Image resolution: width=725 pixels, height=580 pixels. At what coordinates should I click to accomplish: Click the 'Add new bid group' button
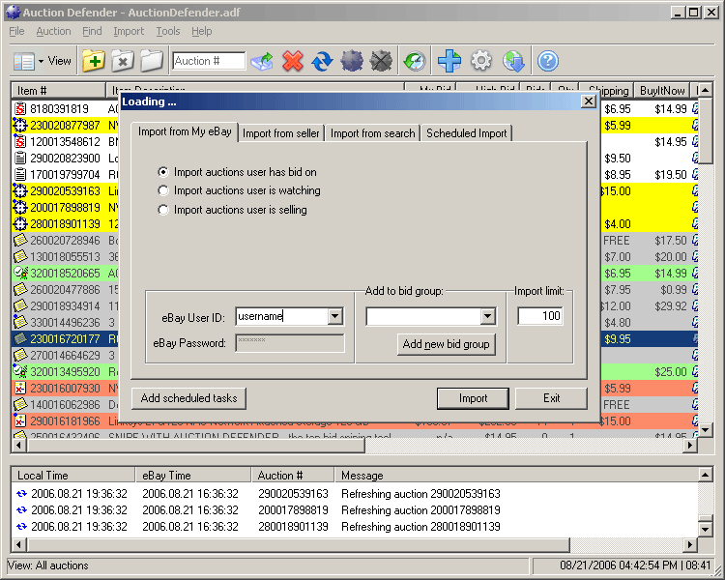pyautogui.click(x=446, y=344)
